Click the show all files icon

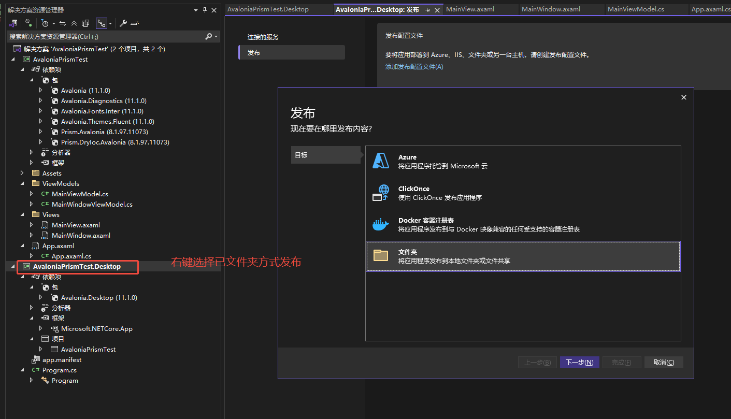pos(85,23)
